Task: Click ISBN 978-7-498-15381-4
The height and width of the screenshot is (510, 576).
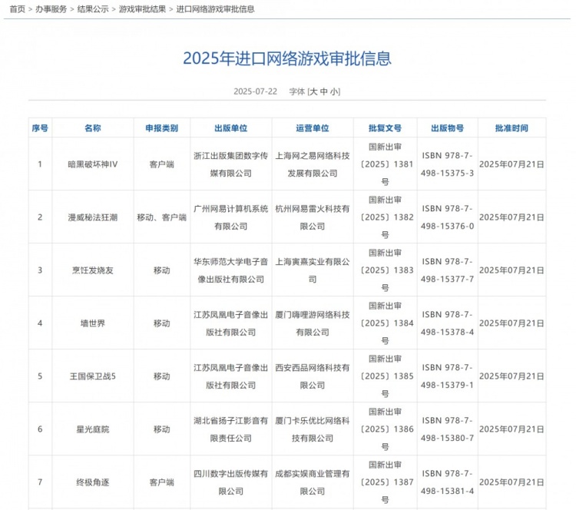Action: [448, 482]
